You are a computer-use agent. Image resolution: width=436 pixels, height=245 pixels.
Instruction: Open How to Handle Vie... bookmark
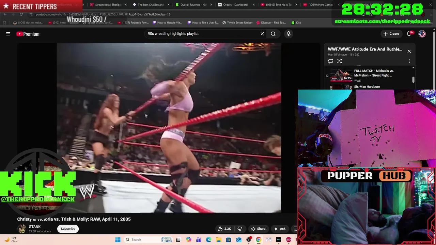click(168, 23)
